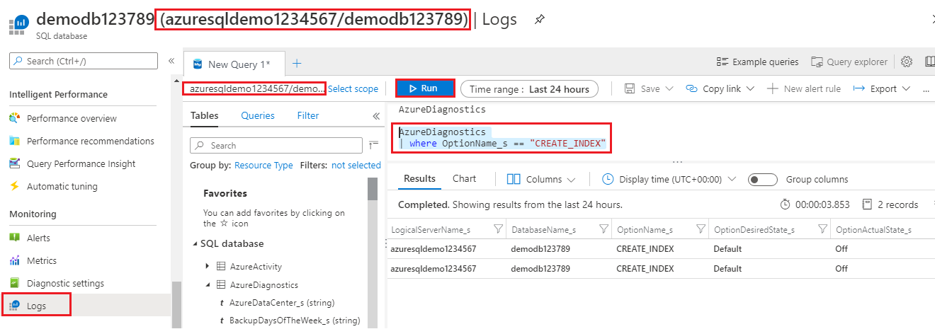Open Example queries
935x329 pixels.
[x=757, y=62]
